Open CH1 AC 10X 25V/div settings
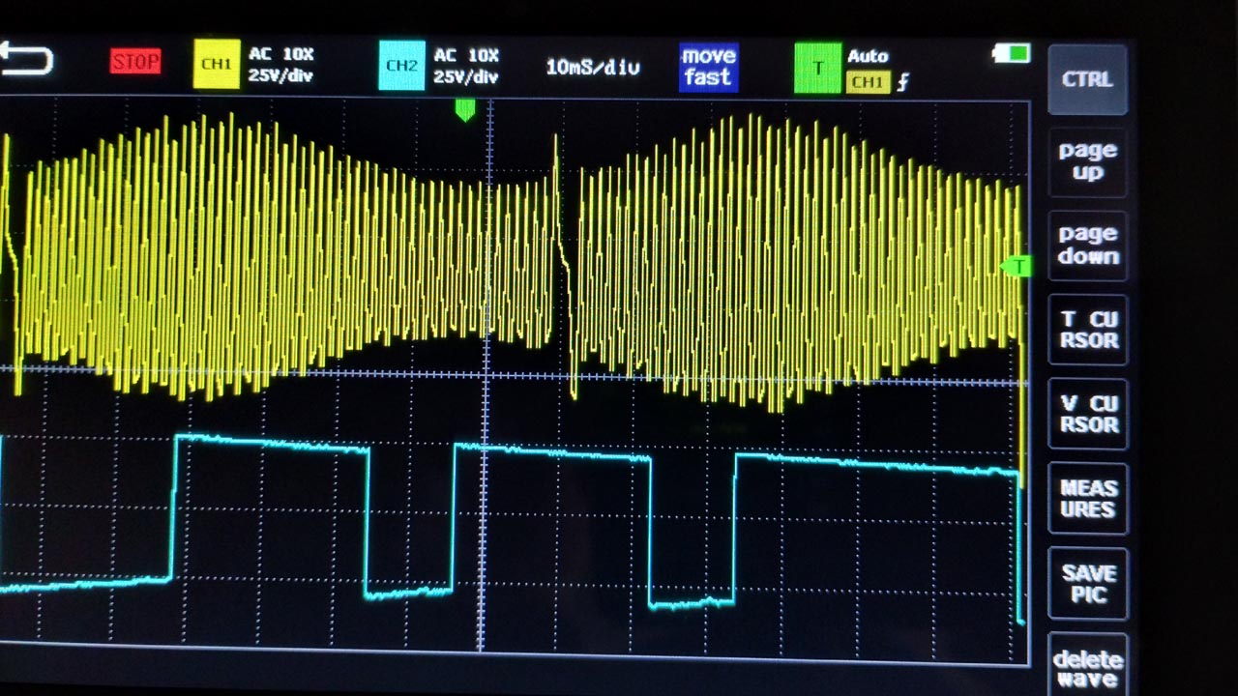 (x=280, y=65)
